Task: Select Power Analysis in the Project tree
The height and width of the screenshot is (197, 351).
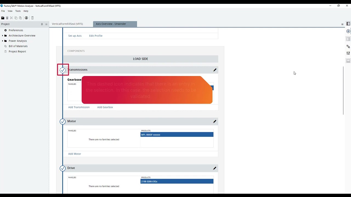Action: tap(18, 41)
